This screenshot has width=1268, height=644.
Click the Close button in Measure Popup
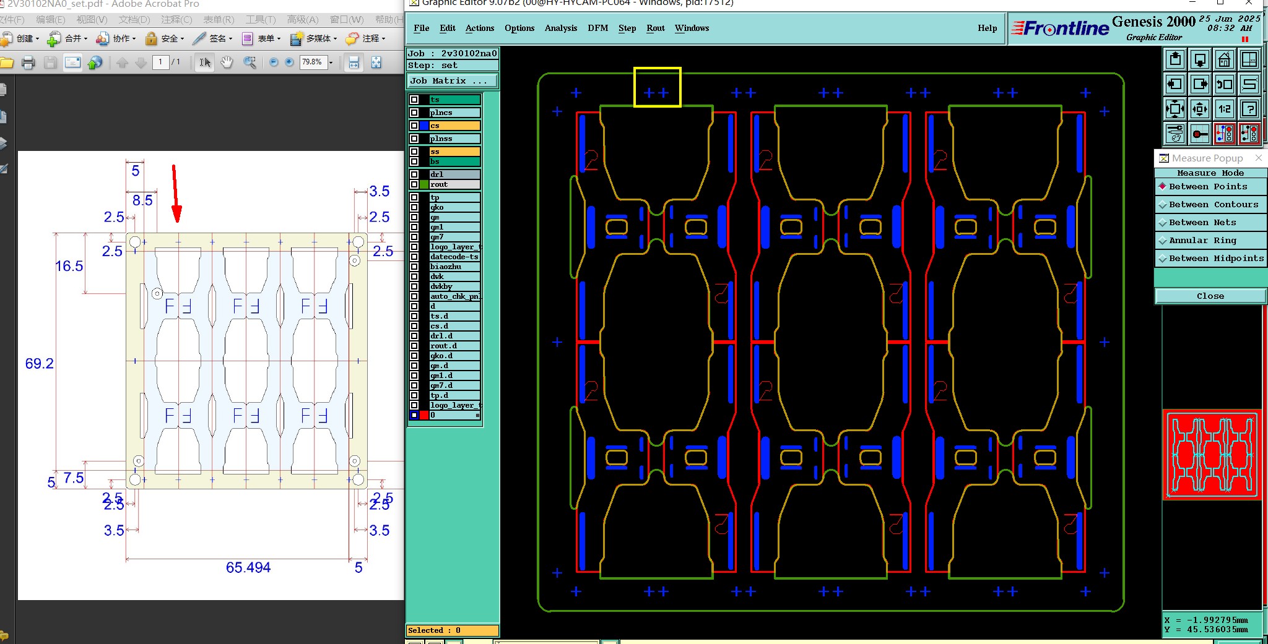coord(1210,296)
